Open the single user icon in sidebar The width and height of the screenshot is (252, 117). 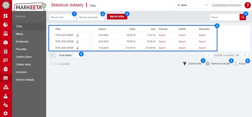(x=6, y=96)
